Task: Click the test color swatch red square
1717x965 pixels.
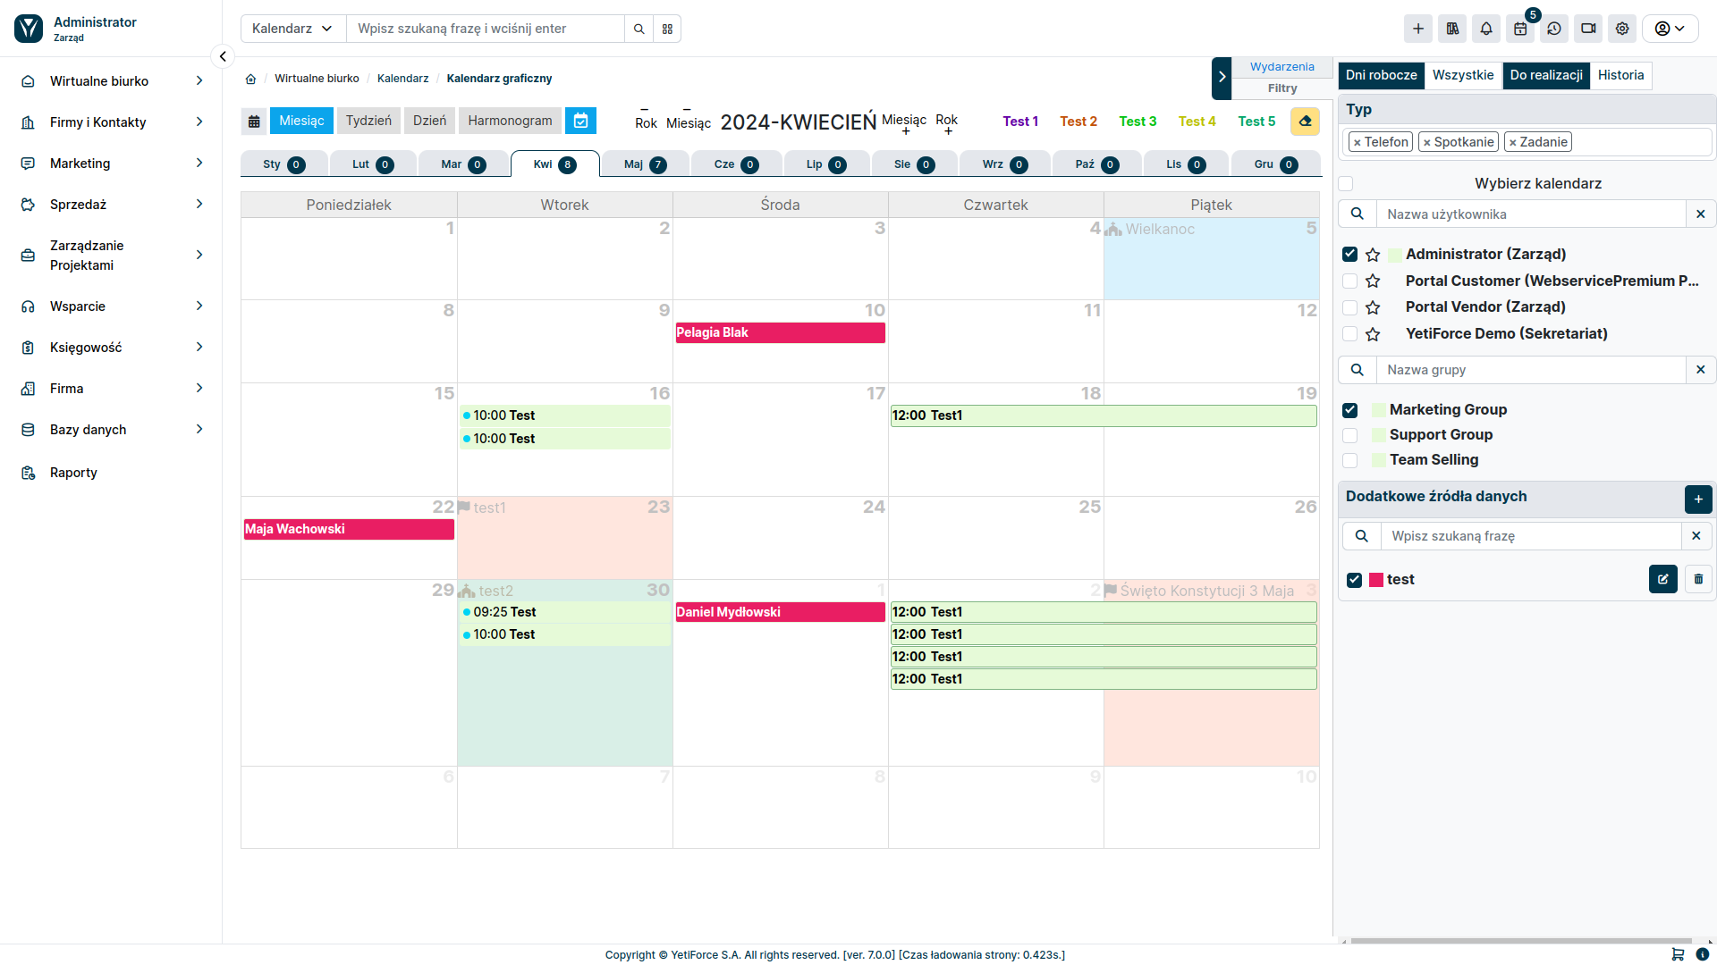Action: (1376, 578)
